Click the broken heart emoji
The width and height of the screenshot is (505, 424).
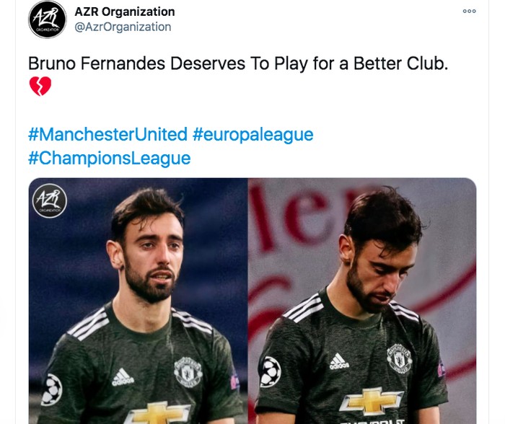point(40,87)
